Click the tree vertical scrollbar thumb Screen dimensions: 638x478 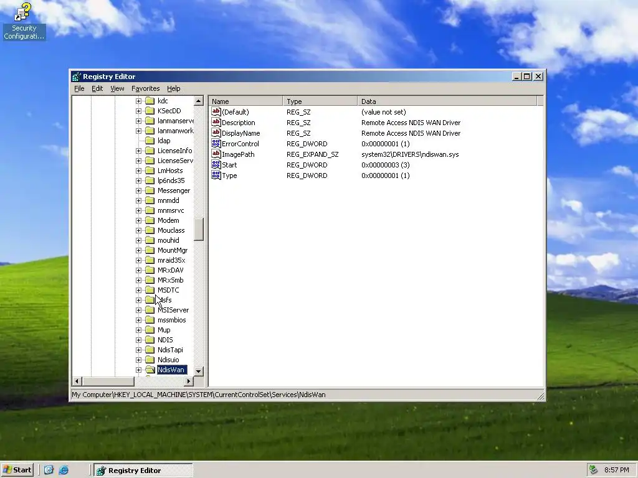pos(199,230)
